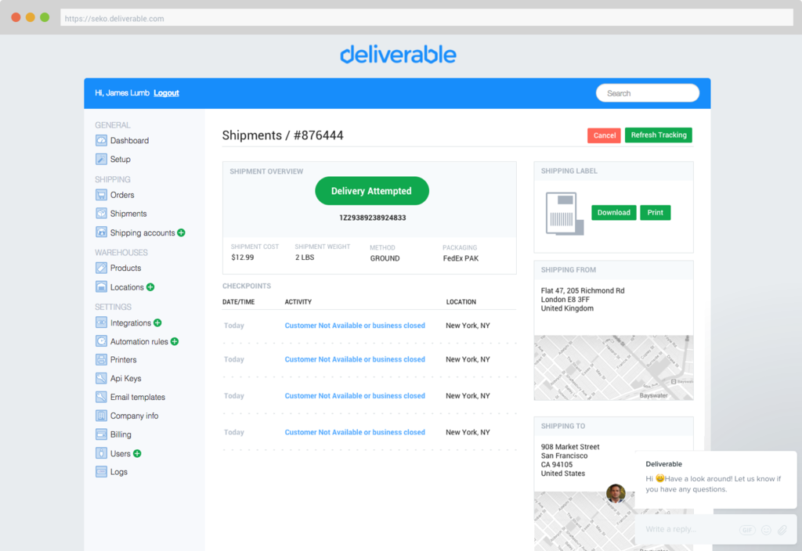Screen dimensions: 802x551
Task: Open Automation rules settings
Action: [139, 341]
